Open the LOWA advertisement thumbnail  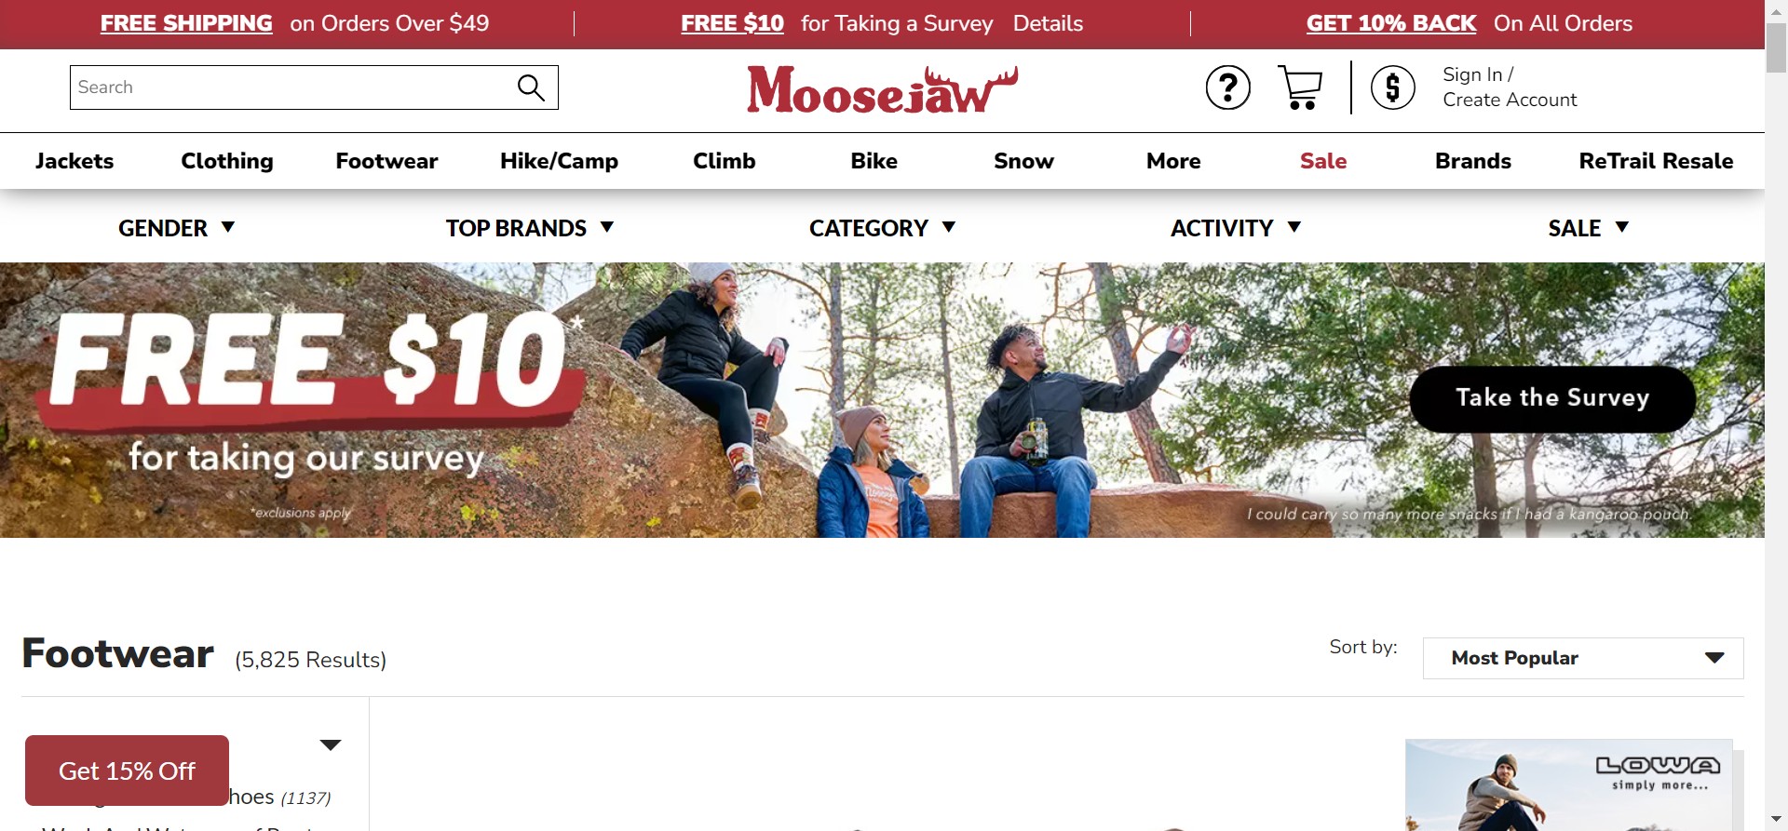point(1569,784)
